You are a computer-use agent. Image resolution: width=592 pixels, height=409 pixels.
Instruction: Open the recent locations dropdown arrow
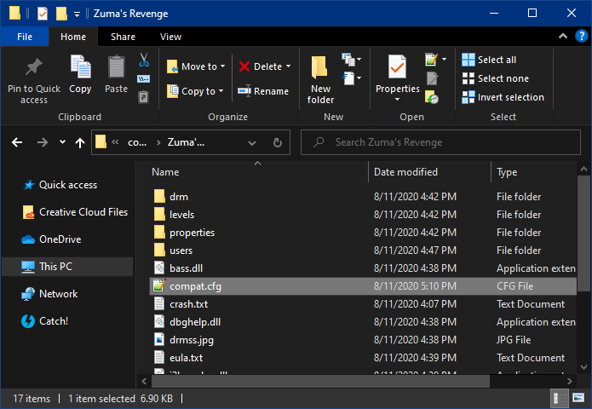pos(62,142)
